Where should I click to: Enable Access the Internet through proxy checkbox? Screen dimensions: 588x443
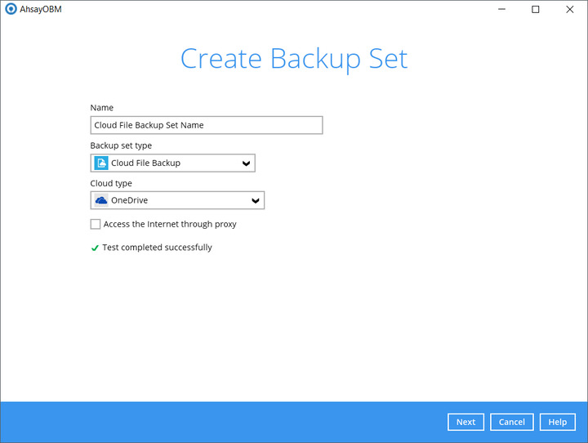96,224
